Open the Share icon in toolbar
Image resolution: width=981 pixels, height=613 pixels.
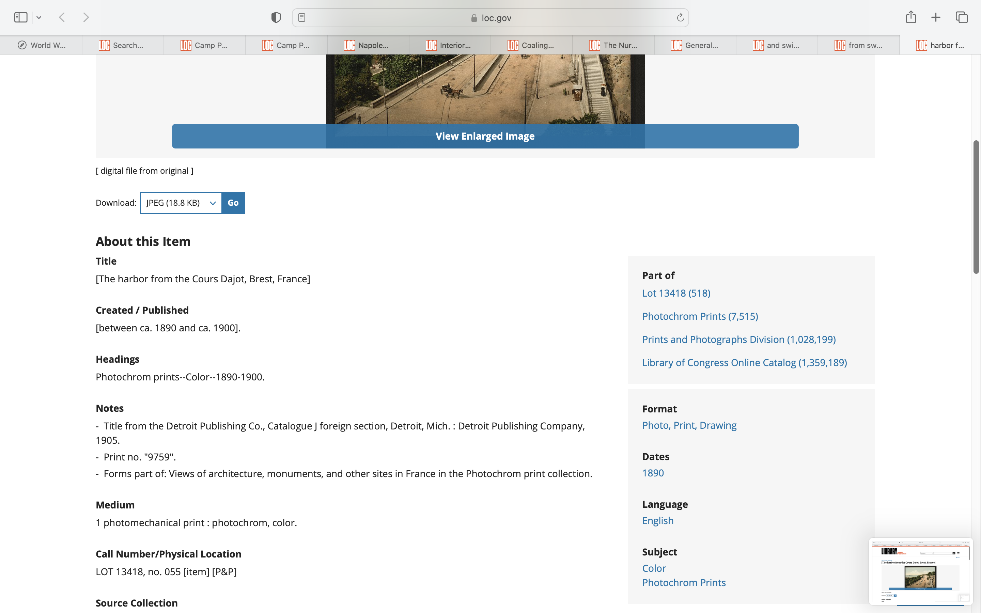910,17
